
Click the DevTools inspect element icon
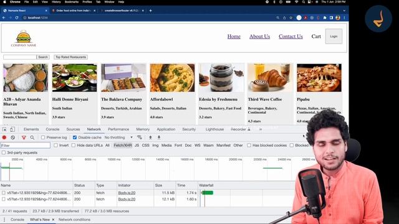tap(4, 129)
